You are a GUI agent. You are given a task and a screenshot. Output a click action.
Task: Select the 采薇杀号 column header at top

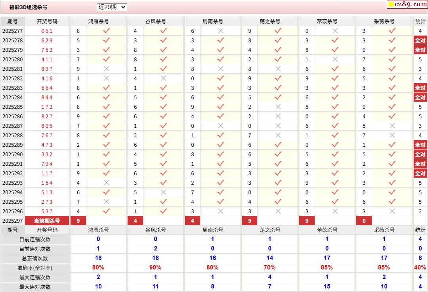(384, 21)
